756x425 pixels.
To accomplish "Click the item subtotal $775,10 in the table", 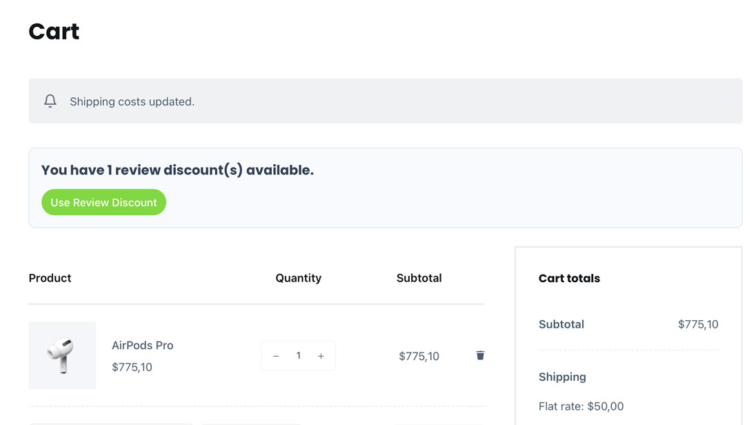I will (x=419, y=355).
